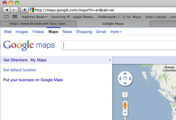Click the zoom slider track below plus
This screenshot has height=120, width=176.
[125, 118]
